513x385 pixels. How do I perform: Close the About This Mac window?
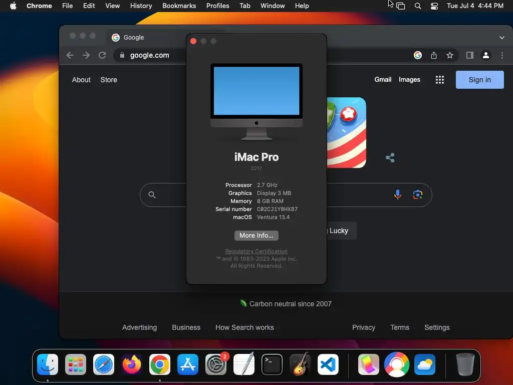point(193,41)
